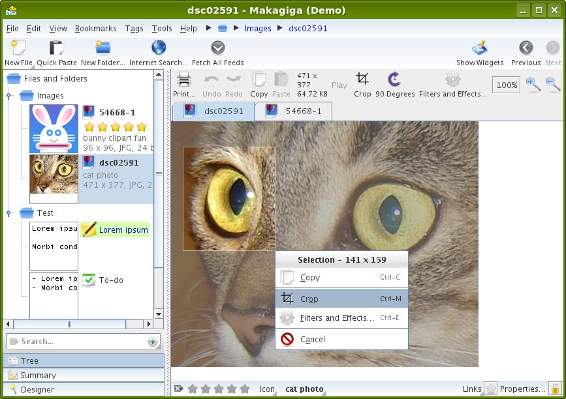Open cat photo description dropdown

(304, 389)
